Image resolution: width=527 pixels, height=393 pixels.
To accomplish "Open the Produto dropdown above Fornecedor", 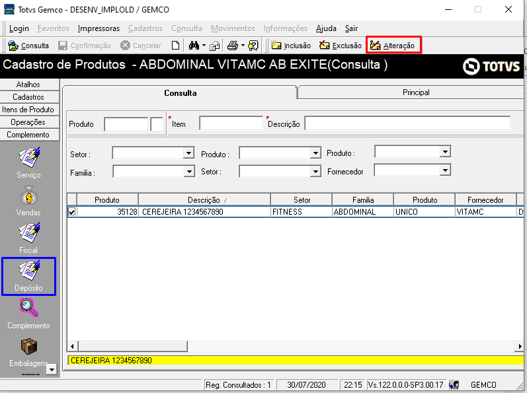I will [x=445, y=152].
